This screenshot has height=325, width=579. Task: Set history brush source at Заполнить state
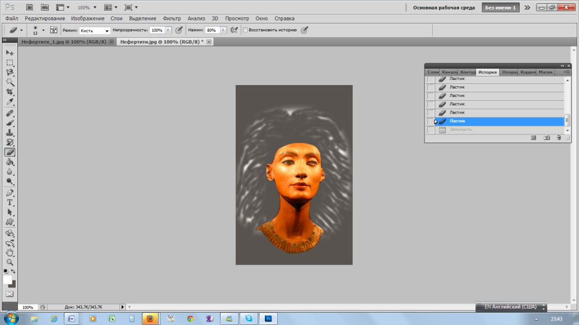pyautogui.click(x=431, y=129)
